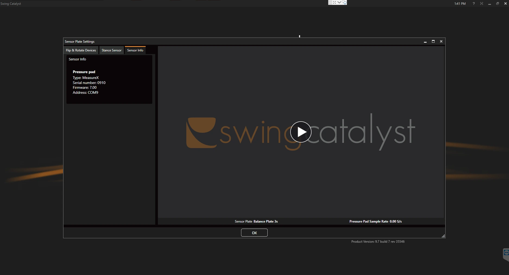This screenshot has width=509, height=275.
Task: Click the screen capture icon beside help
Action: pos(482,4)
